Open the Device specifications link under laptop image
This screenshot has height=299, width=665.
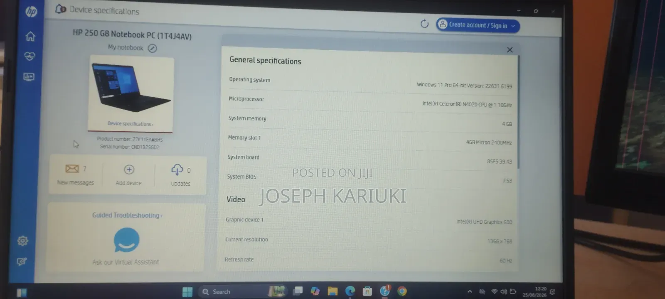click(x=131, y=124)
